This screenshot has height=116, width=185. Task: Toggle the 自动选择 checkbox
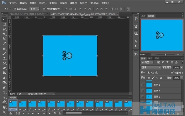15,9
